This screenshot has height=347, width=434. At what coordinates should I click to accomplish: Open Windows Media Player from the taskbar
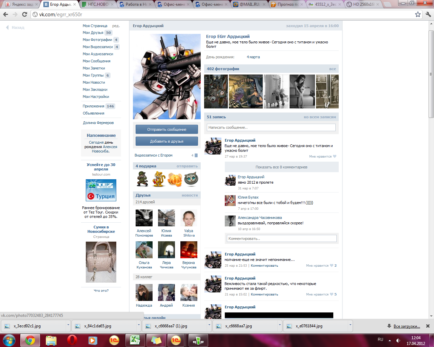tap(93, 340)
